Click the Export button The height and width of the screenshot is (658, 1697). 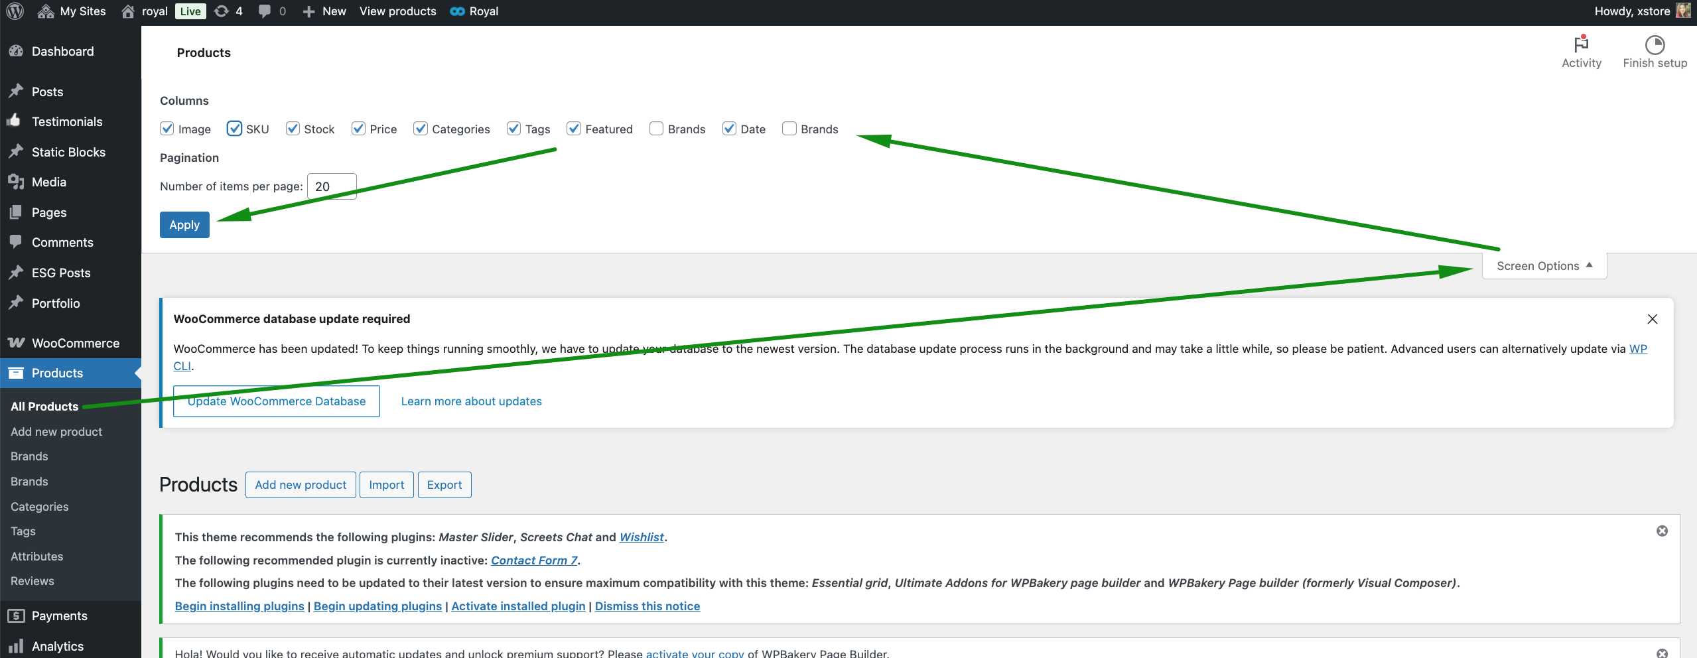coord(444,485)
